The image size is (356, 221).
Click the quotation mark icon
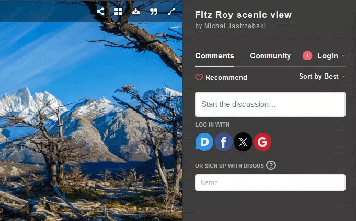coord(154,11)
